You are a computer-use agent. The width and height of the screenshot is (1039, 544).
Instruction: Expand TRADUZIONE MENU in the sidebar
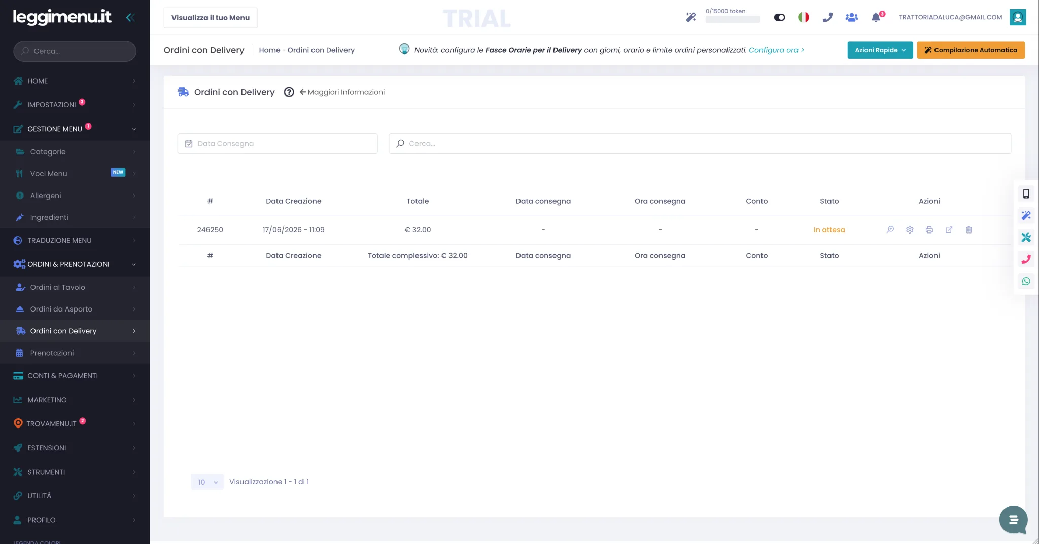click(75, 241)
